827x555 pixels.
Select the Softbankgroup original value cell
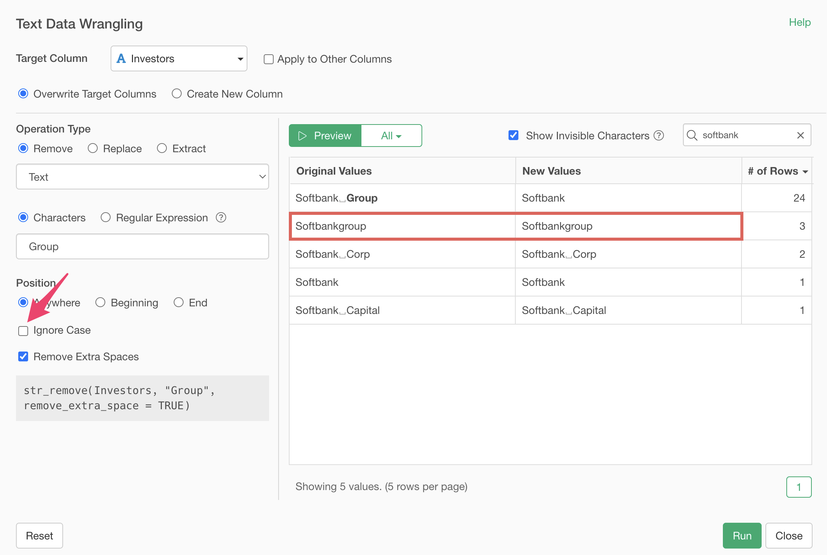pyautogui.click(x=402, y=226)
